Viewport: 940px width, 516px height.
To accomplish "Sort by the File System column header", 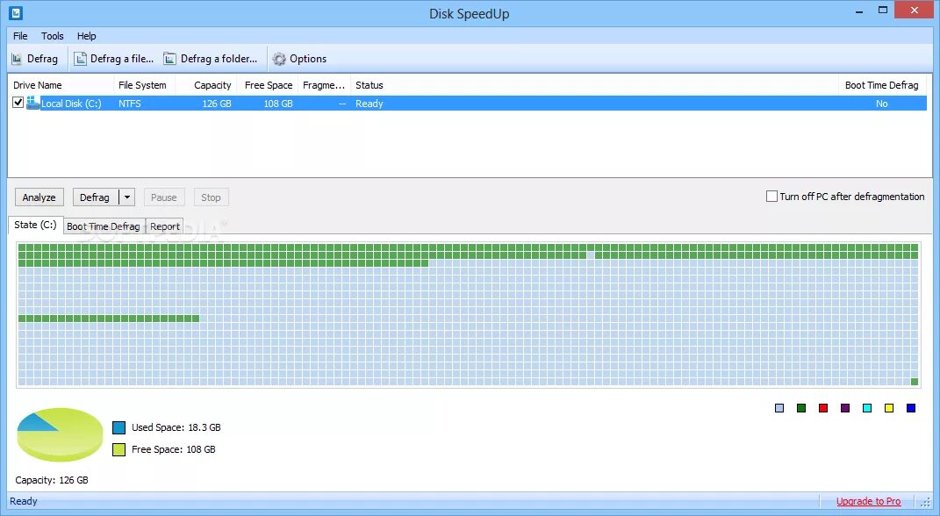I will [x=145, y=85].
